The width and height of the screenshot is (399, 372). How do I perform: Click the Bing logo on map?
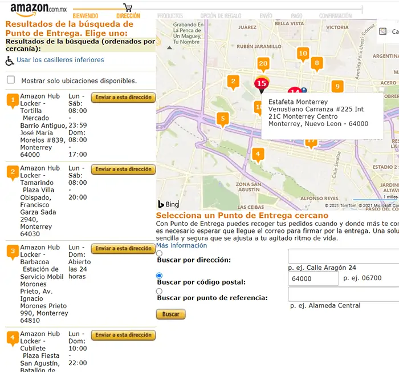point(169,204)
